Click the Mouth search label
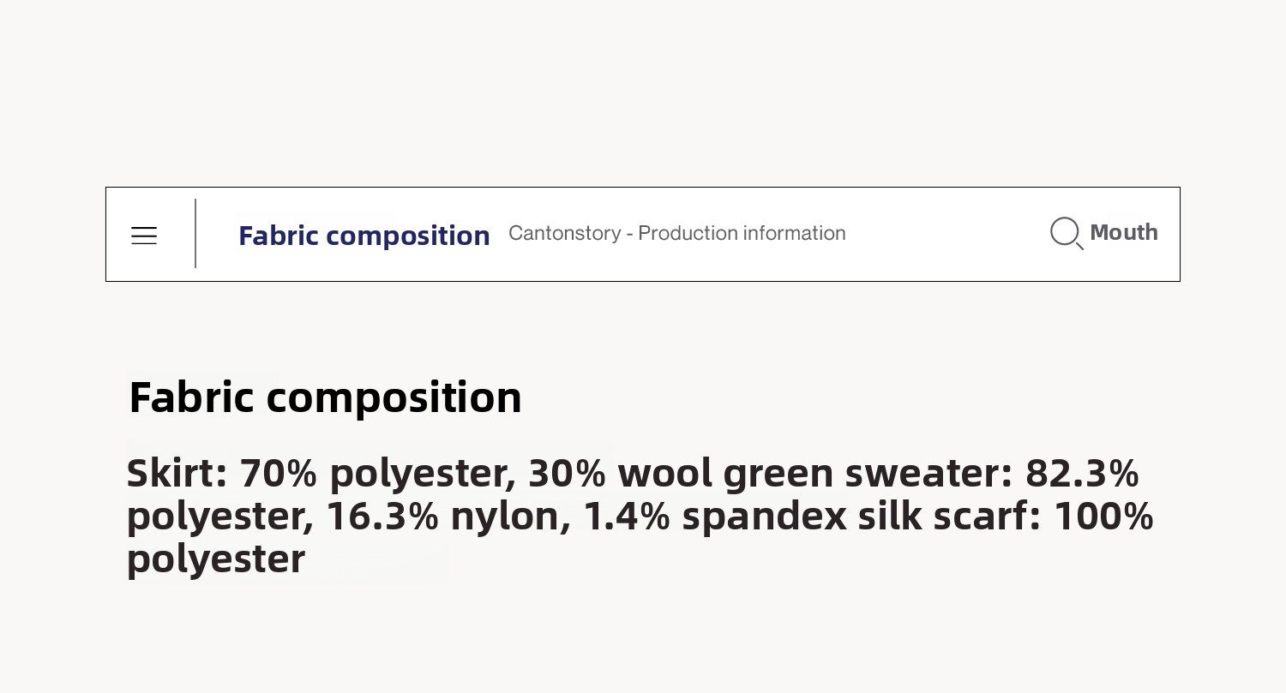1286x693 pixels. pyautogui.click(x=1123, y=232)
